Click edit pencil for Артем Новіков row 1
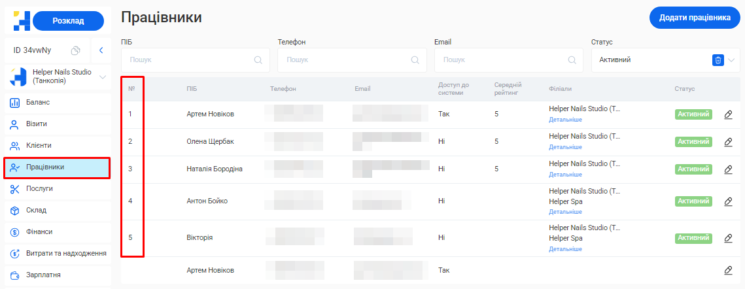 point(728,114)
